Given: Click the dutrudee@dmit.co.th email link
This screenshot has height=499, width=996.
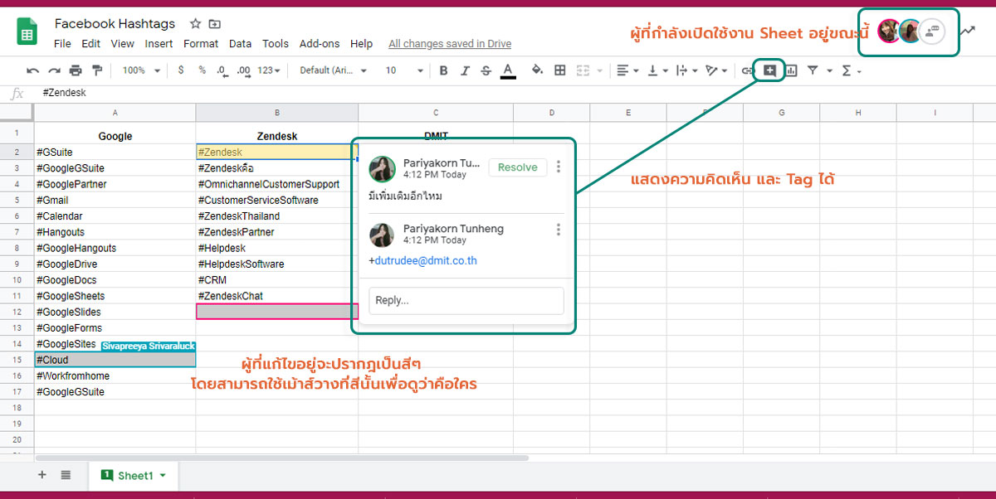Looking at the screenshot, I should point(425,260).
